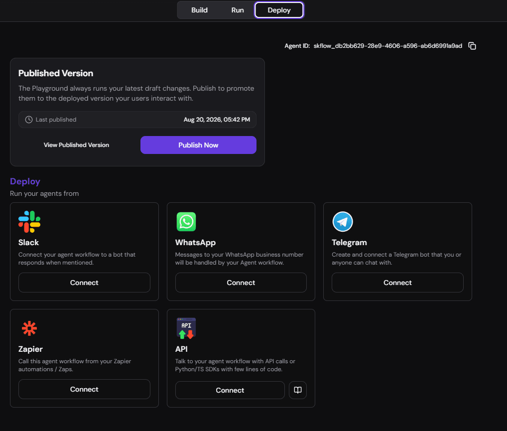Connect the Zapier integration

(x=84, y=389)
